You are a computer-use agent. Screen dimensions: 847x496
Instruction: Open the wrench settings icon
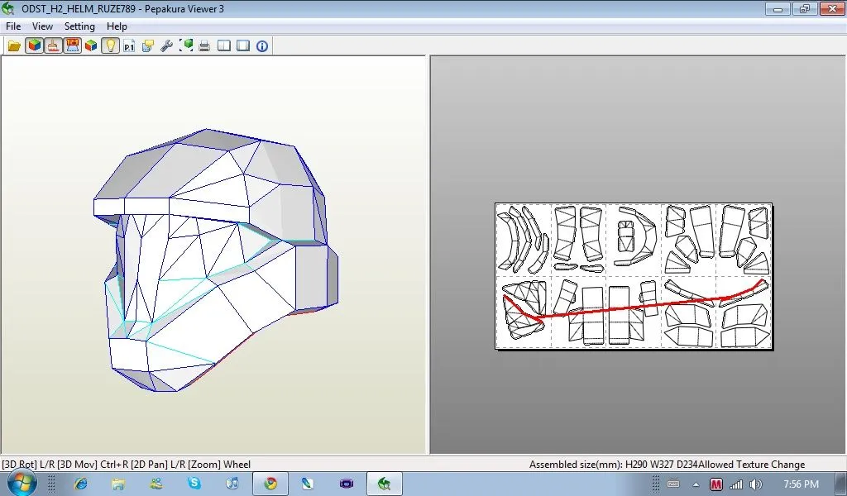[x=165, y=45]
